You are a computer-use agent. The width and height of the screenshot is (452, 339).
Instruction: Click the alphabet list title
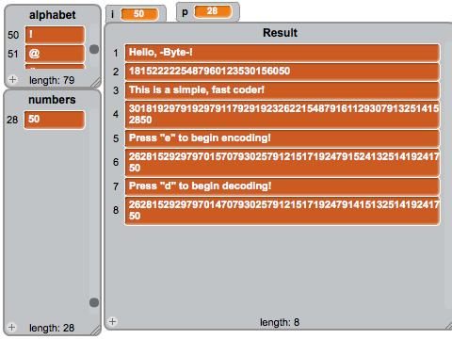click(53, 15)
